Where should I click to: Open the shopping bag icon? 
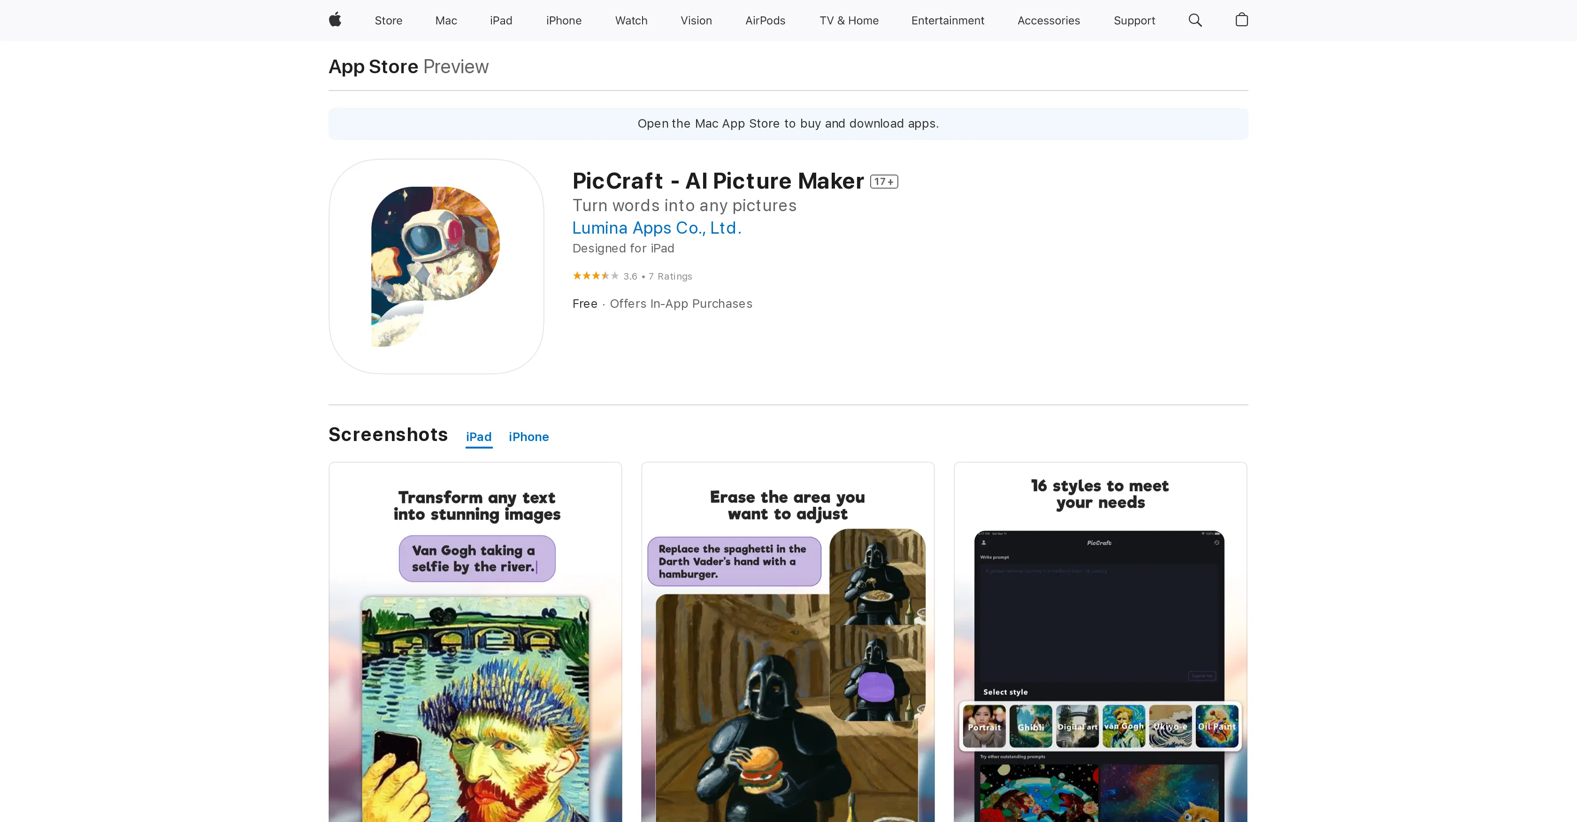pyautogui.click(x=1241, y=20)
